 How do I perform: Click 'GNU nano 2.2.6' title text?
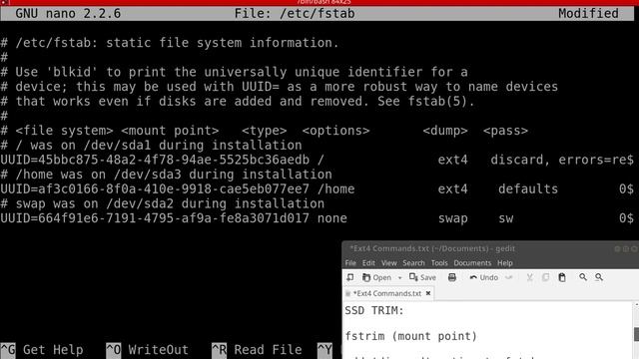point(68,13)
